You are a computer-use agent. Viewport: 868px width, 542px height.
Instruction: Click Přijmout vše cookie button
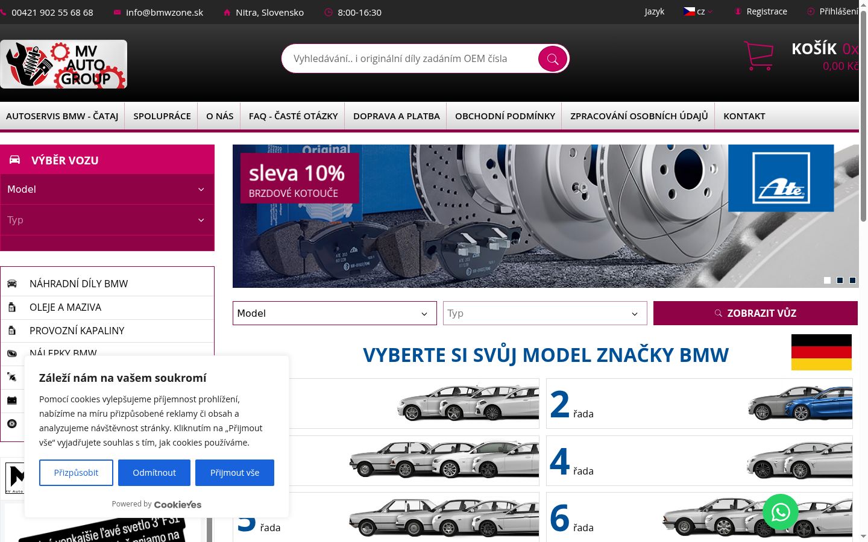coord(234,473)
